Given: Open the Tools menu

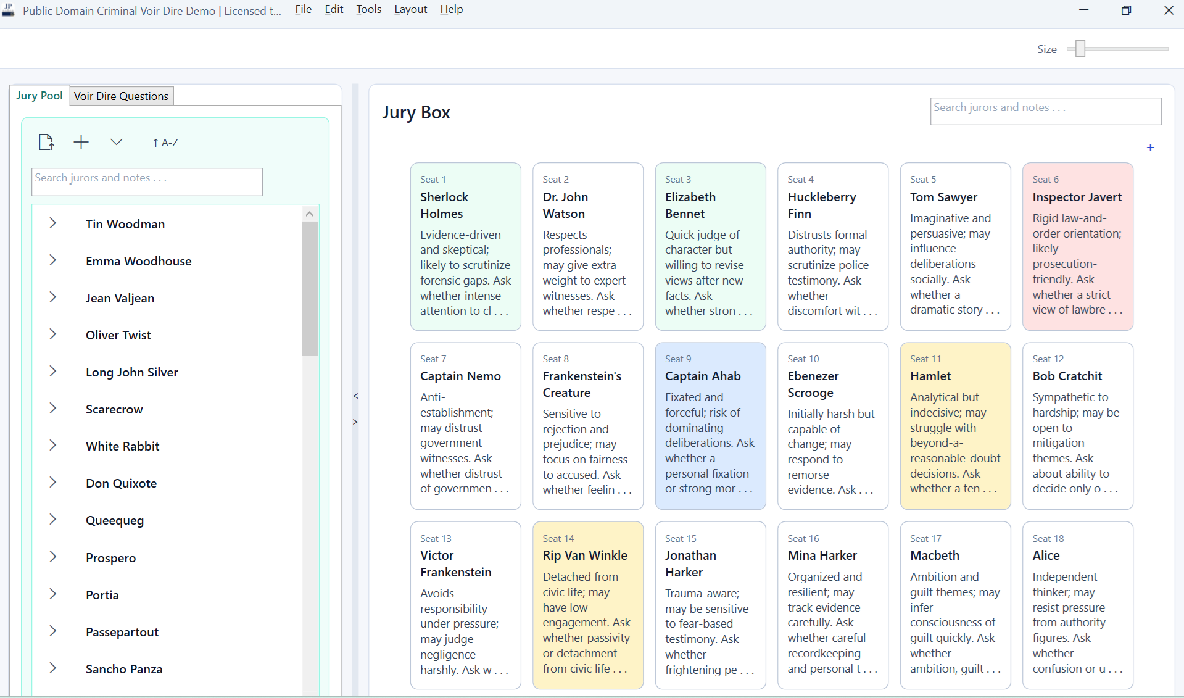Looking at the screenshot, I should [368, 9].
